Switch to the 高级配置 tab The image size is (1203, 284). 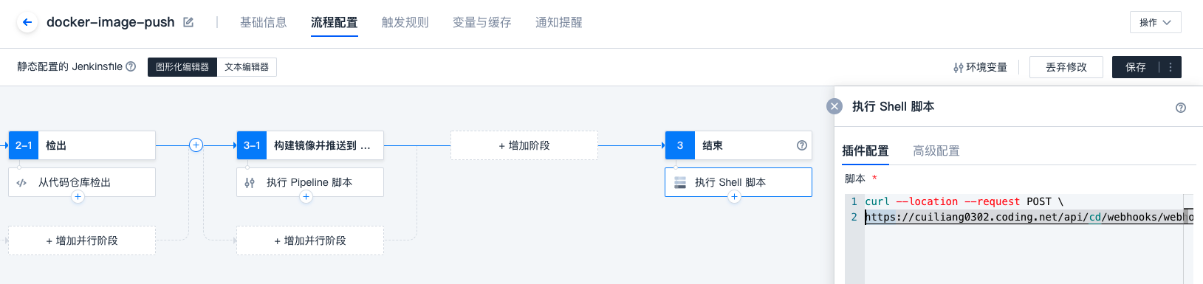tap(936, 150)
